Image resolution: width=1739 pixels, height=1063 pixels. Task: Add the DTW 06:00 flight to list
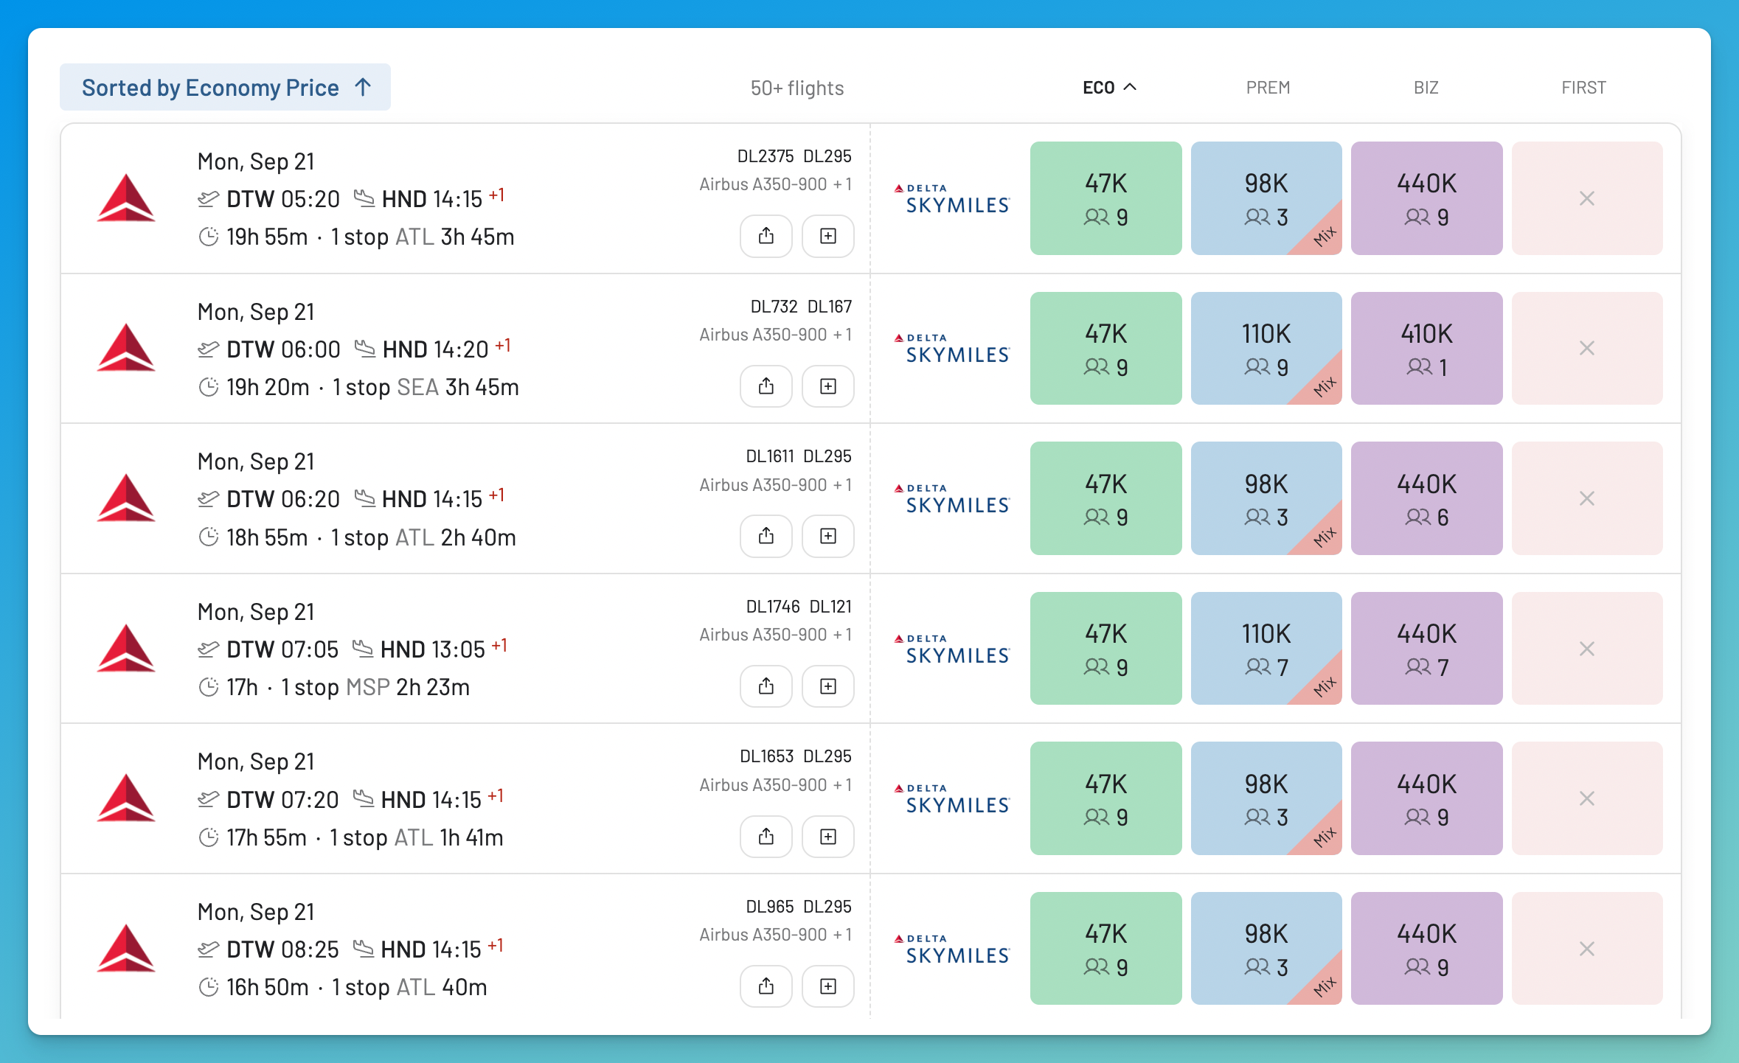point(828,386)
